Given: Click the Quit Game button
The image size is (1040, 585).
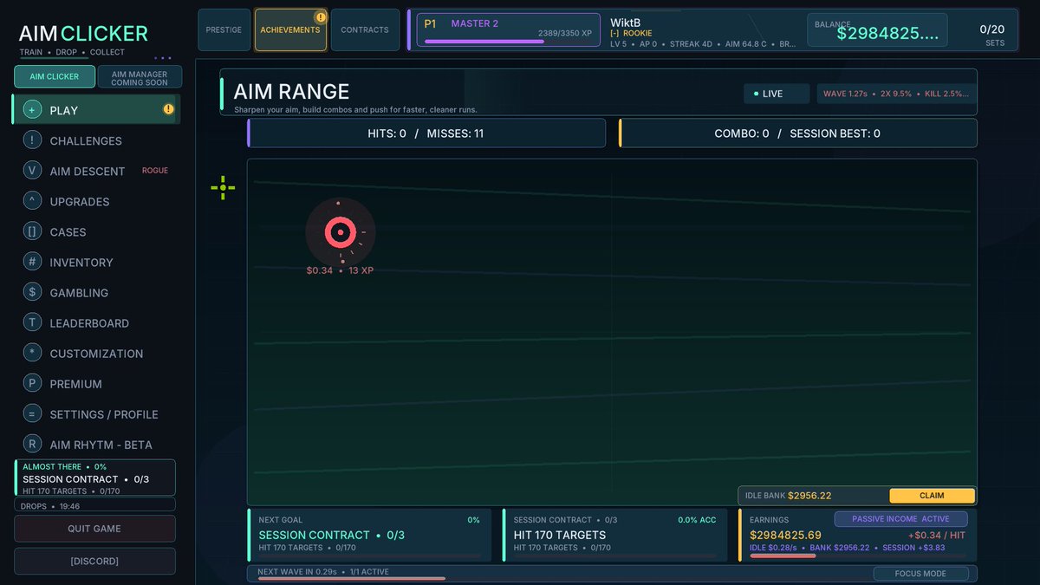Looking at the screenshot, I should point(95,529).
